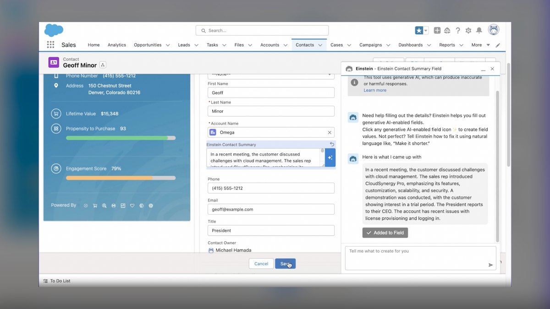Viewport: 550px width, 309px height.
Task: Open the Dashboards tab
Action: 411,45
